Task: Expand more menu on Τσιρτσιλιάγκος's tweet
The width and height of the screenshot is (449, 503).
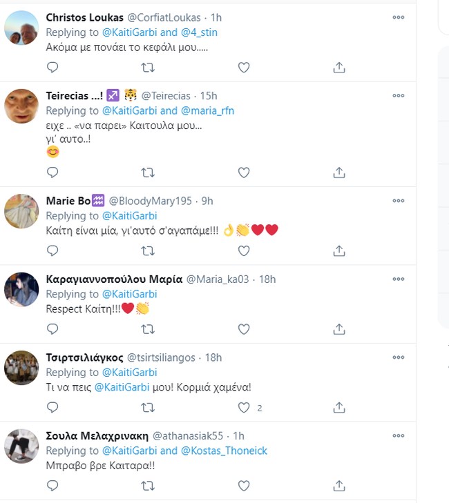Action: click(x=399, y=357)
